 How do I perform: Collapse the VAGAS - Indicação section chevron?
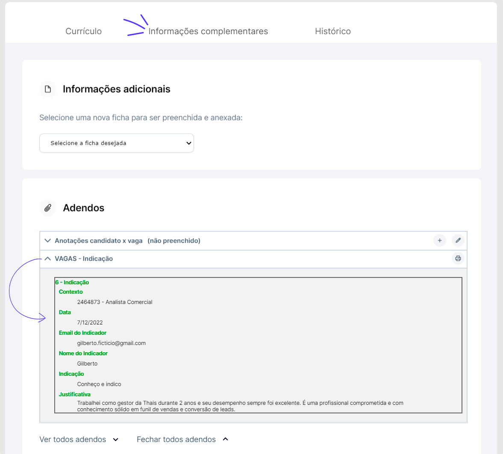coord(47,259)
